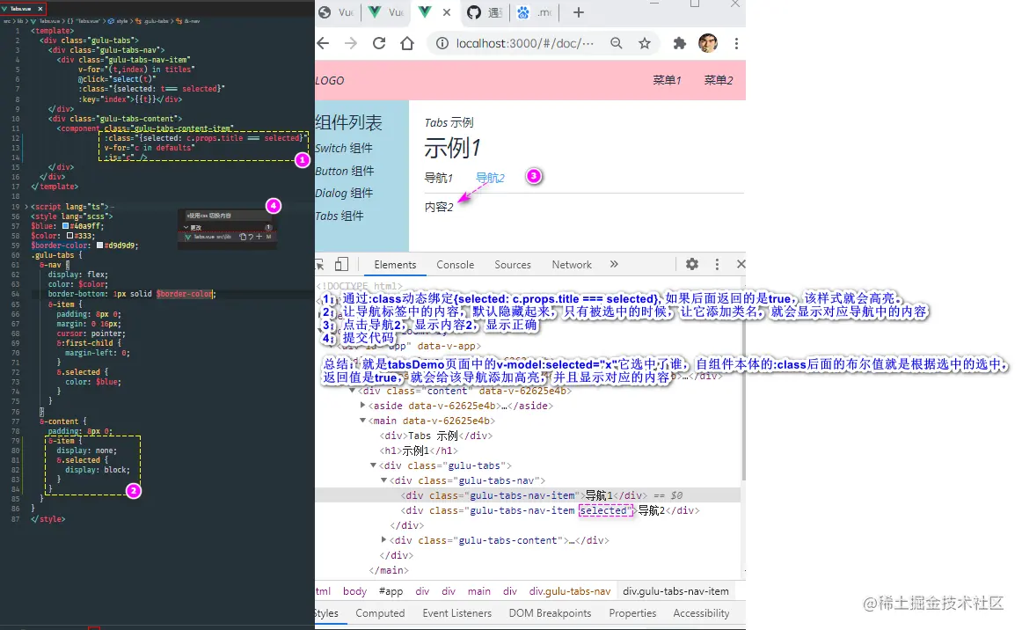Click the #app breadcrumb item
This screenshot has width=1022, height=630.
(x=391, y=591)
